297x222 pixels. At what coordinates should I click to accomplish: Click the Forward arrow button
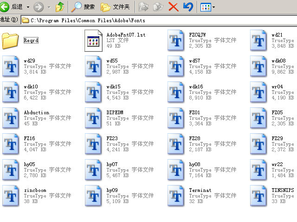pos(39,7)
